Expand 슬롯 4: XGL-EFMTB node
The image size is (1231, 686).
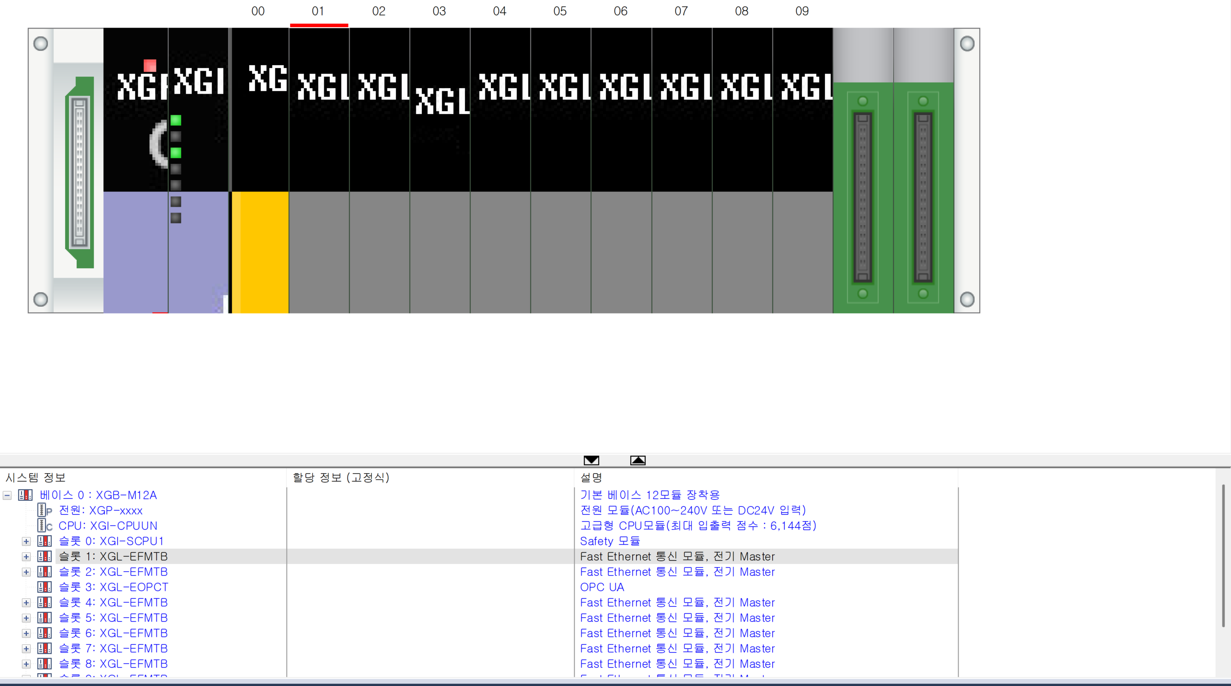26,603
